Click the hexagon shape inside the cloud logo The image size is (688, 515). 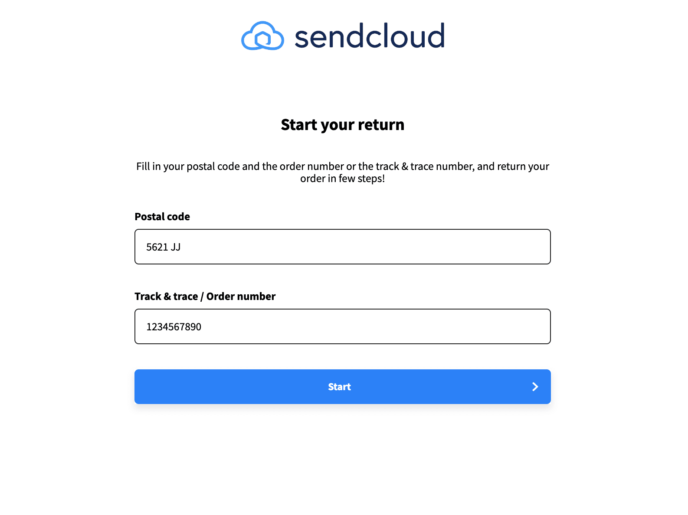pyautogui.click(x=262, y=39)
